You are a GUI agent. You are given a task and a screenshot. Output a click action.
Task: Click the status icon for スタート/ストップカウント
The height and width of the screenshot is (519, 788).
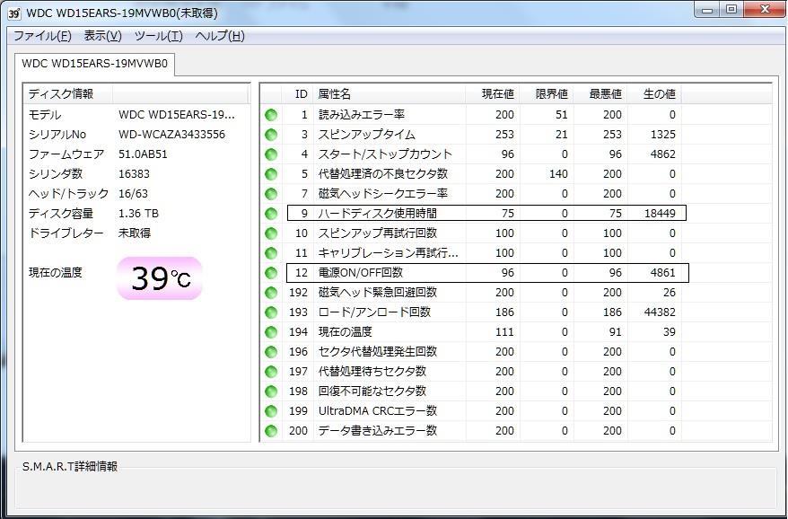tap(271, 154)
